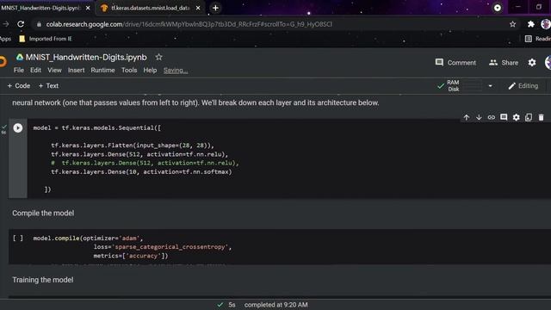
Task: Open the View menu
Action: [54, 71]
